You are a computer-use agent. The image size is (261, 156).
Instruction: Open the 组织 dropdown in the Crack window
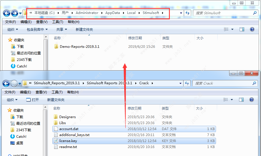coord(12,100)
